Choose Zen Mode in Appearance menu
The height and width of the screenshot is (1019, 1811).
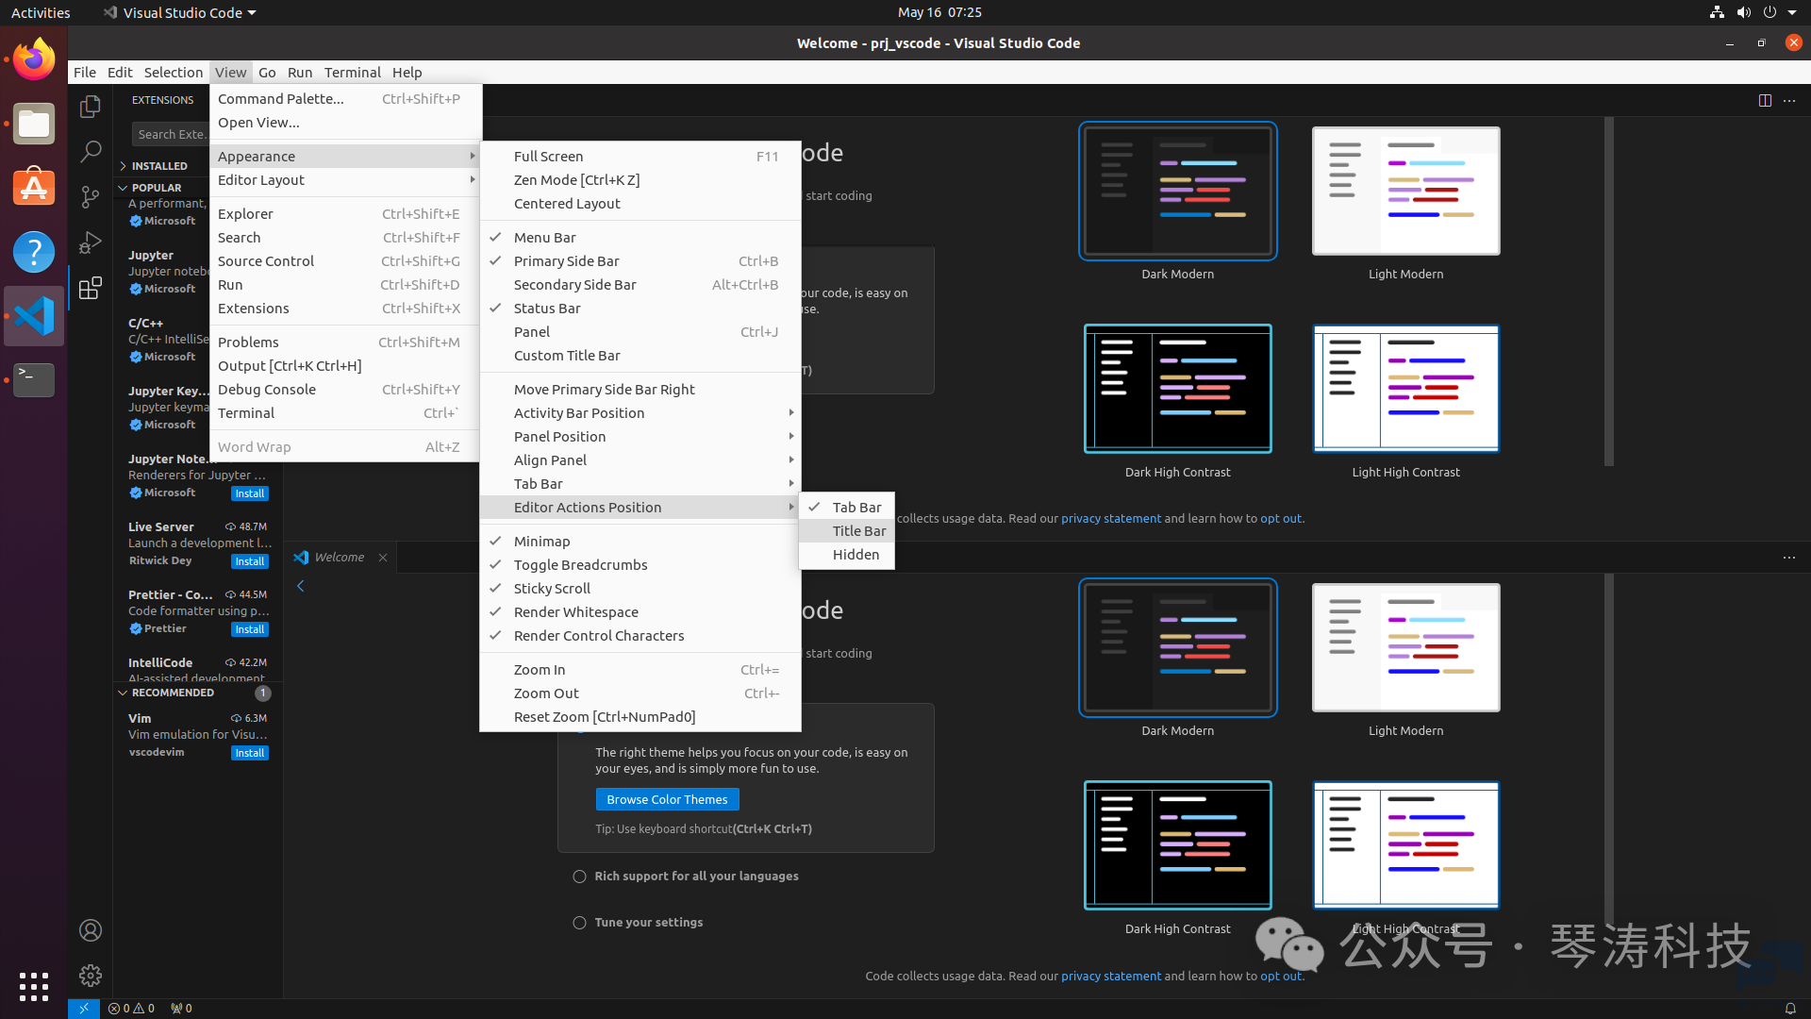pyautogui.click(x=640, y=180)
